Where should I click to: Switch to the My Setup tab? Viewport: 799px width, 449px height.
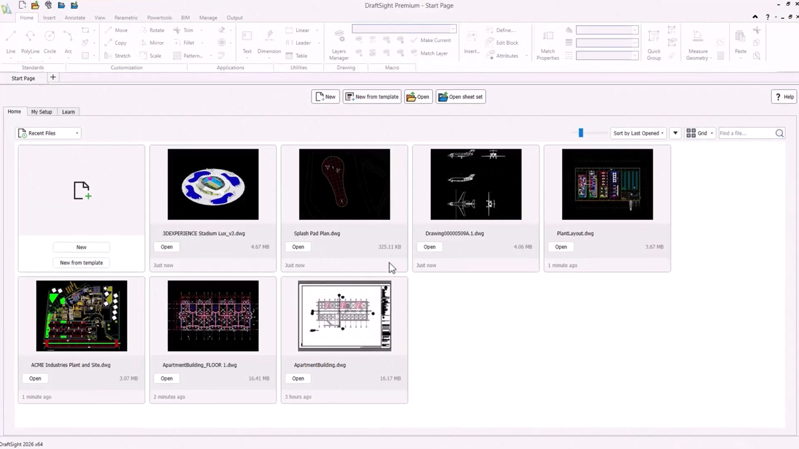coord(41,112)
